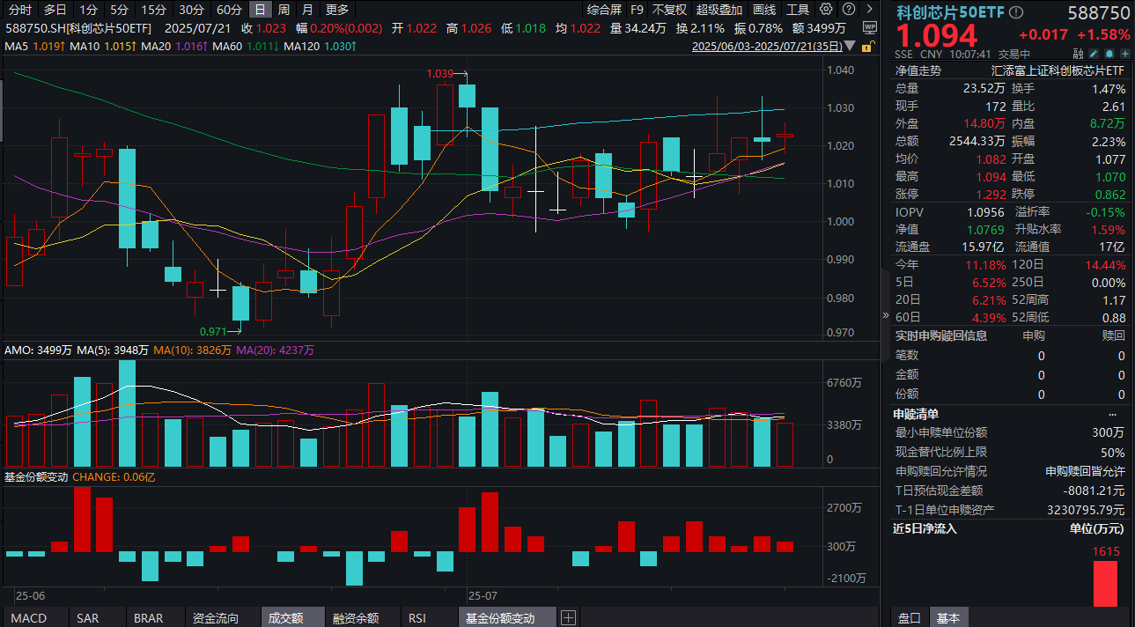Viewport: 1135px width, 627px height.
Task: Expand the toolbar overflow chevron
Action: [869, 9]
